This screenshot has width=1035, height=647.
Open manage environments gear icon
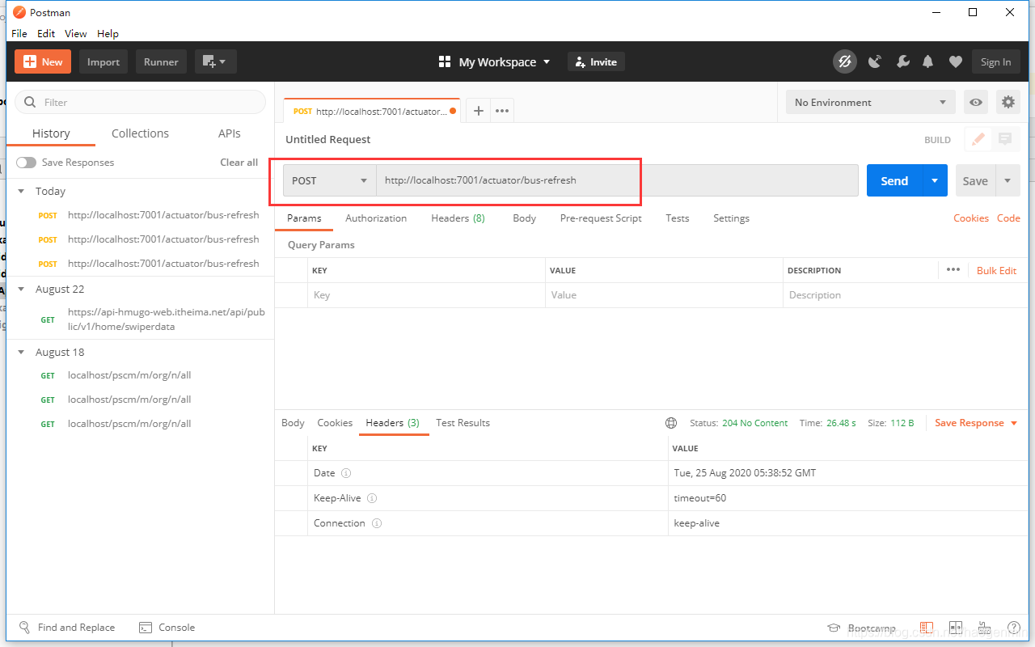point(1008,102)
